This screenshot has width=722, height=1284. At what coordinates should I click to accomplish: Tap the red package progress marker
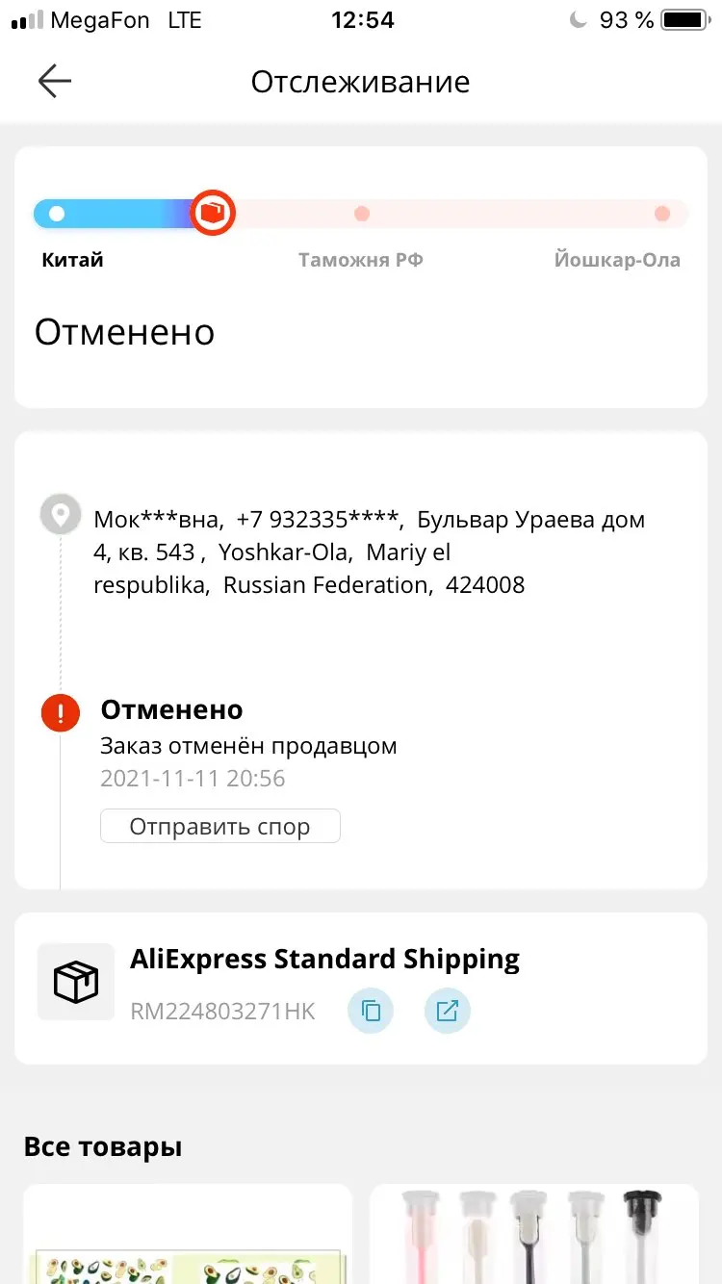coord(212,213)
